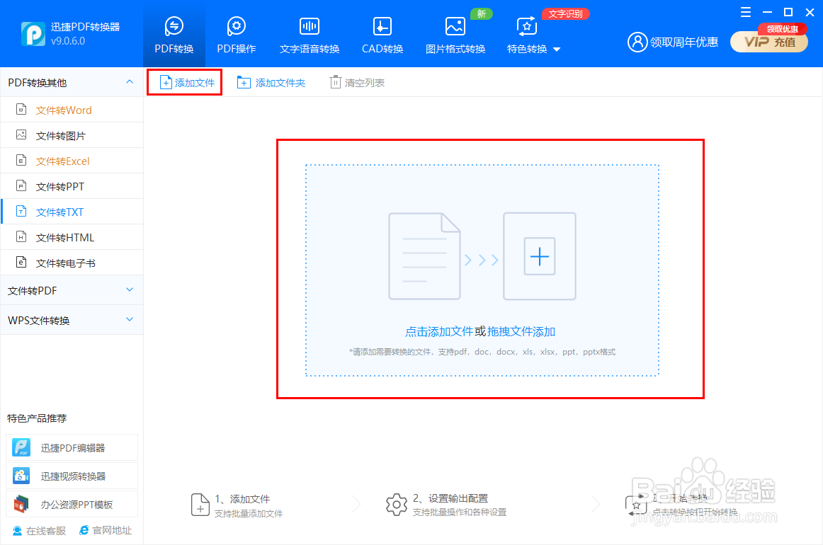The height and width of the screenshot is (545, 823).
Task: Click the image file icon in sidebar
Action: point(21,134)
